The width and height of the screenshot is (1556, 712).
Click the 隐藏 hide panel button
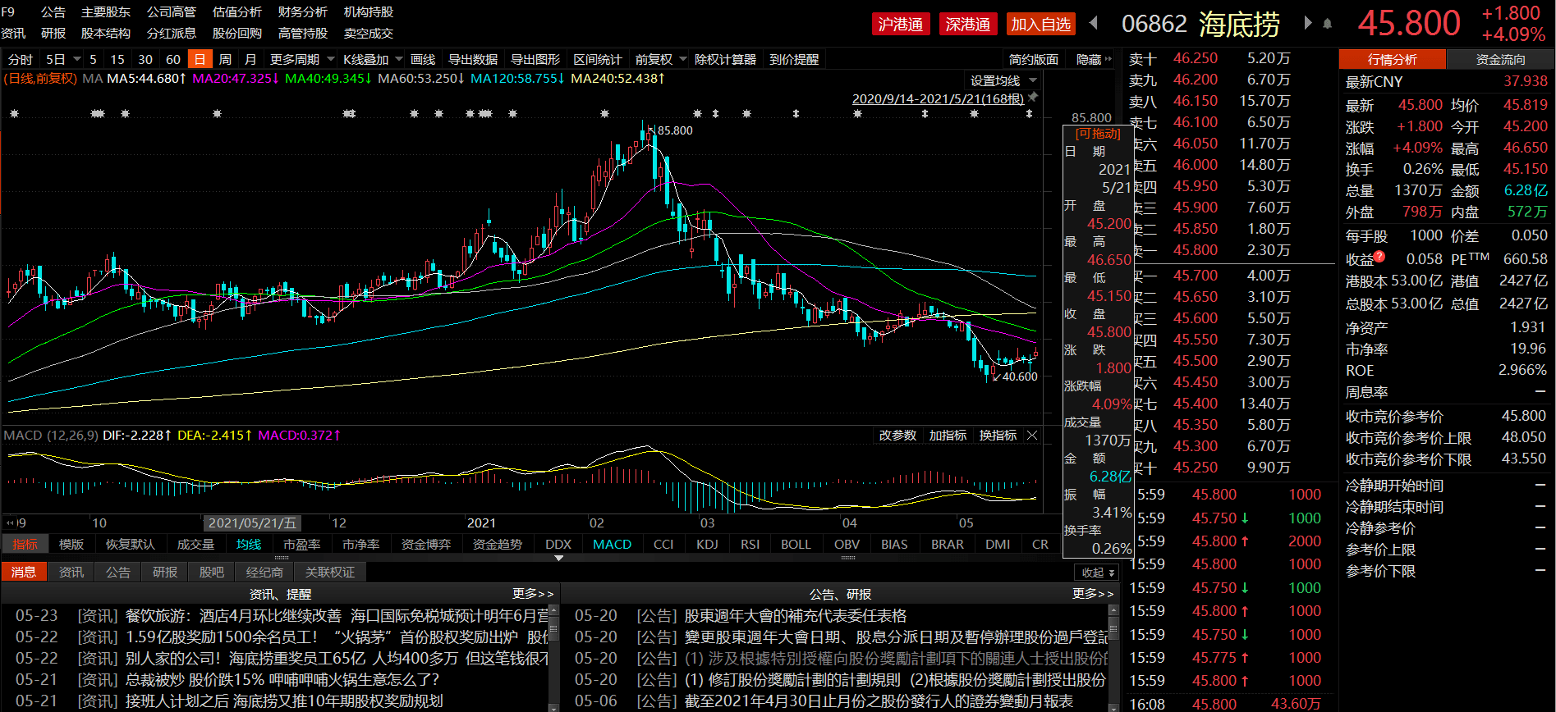coord(1094,60)
